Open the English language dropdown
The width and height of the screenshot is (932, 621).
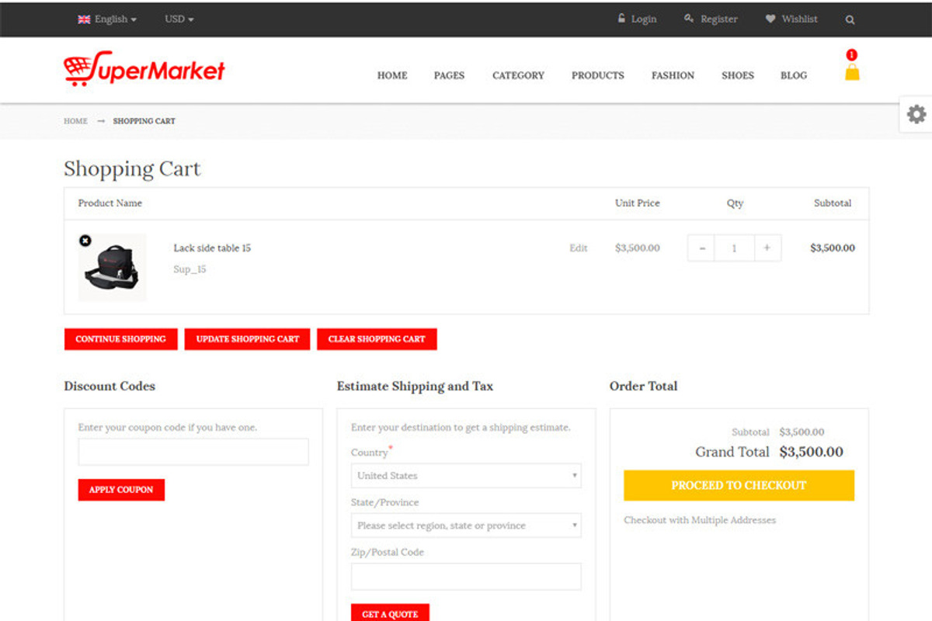tap(107, 19)
